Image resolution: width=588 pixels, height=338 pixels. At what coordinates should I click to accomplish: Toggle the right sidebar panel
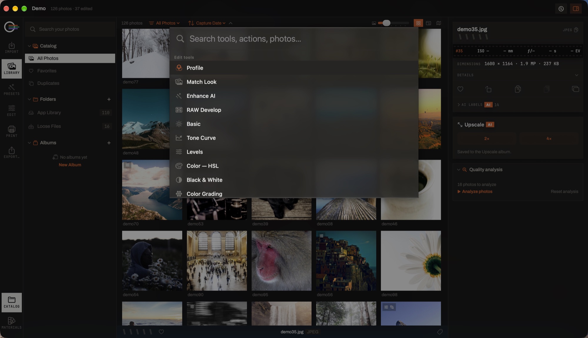click(x=576, y=9)
